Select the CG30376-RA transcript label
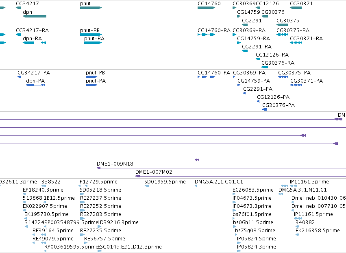This screenshot has width=346, height=253. point(278,63)
